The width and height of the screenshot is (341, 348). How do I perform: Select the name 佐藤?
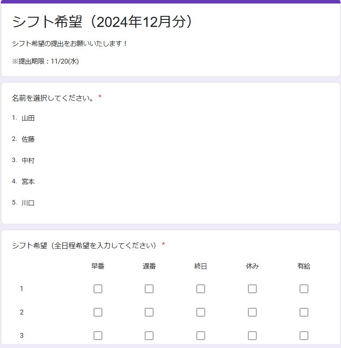tap(28, 139)
